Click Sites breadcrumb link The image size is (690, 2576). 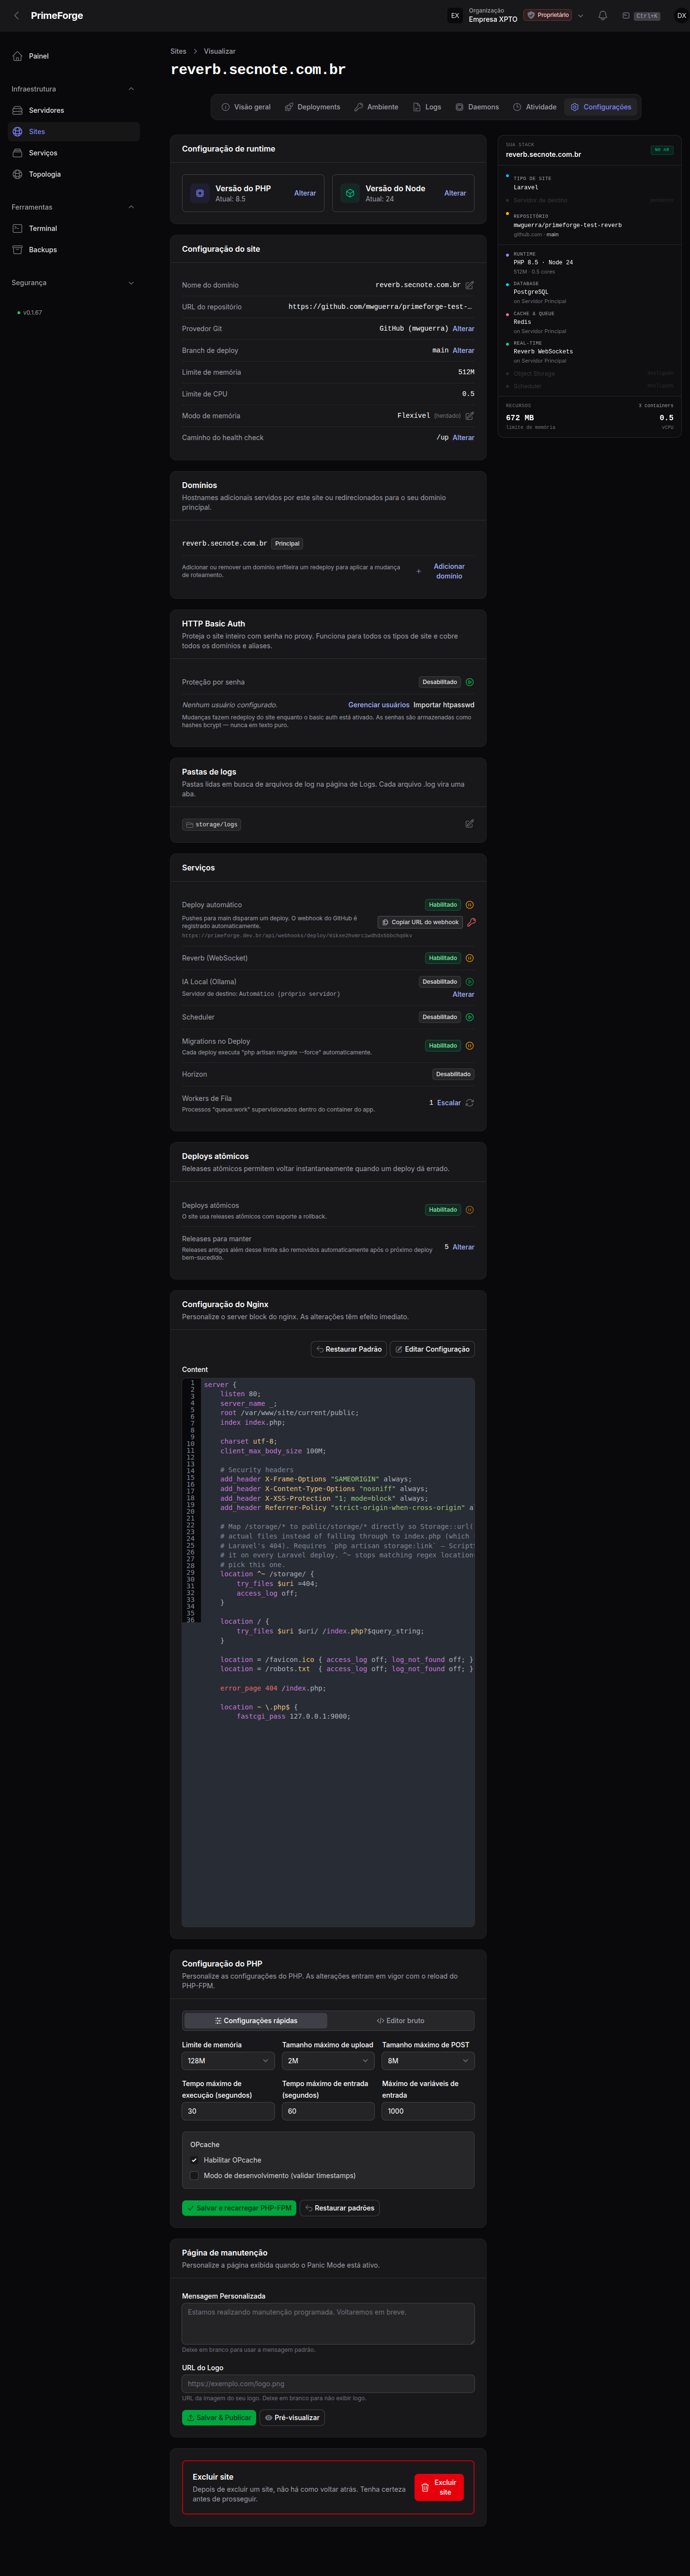[178, 51]
